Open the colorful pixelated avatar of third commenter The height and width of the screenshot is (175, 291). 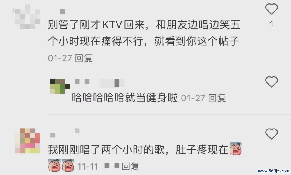pyautogui.click(x=27, y=141)
